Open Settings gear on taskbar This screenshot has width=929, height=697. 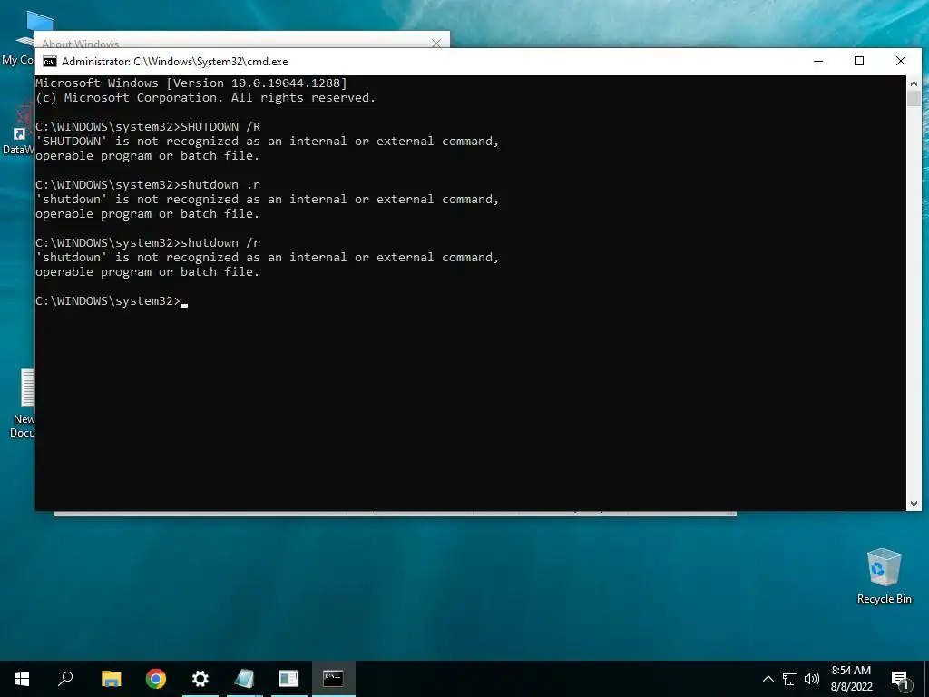[x=200, y=679]
